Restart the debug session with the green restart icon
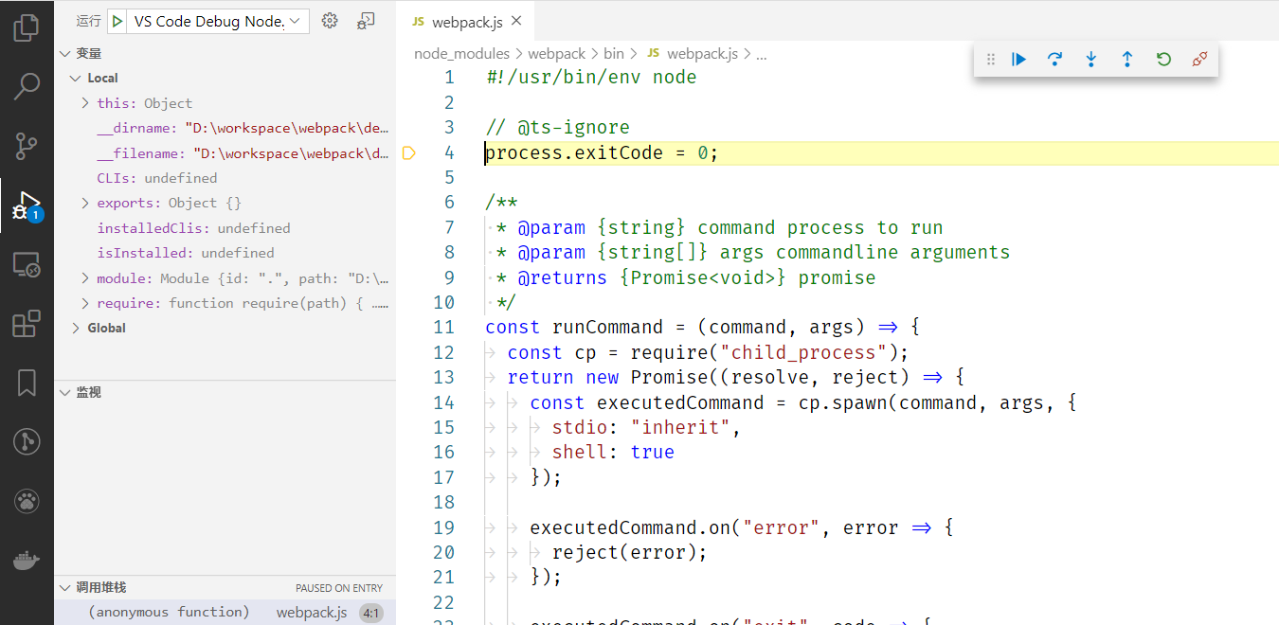This screenshot has height=625, width=1279. pos(1162,59)
